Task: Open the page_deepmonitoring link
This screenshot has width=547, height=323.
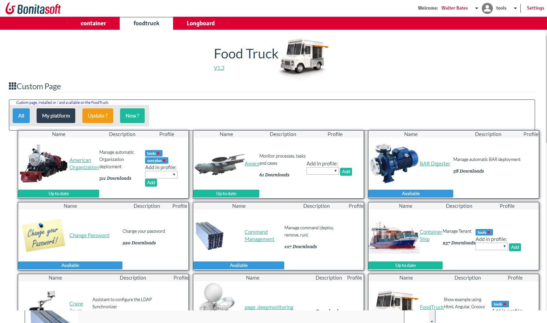Action: (x=269, y=307)
